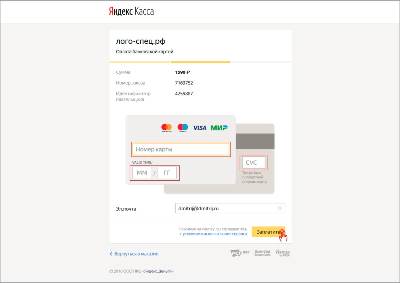Screen dimensions: 400x283
Task: Click the VISA logo on the card
Action: pos(199,128)
